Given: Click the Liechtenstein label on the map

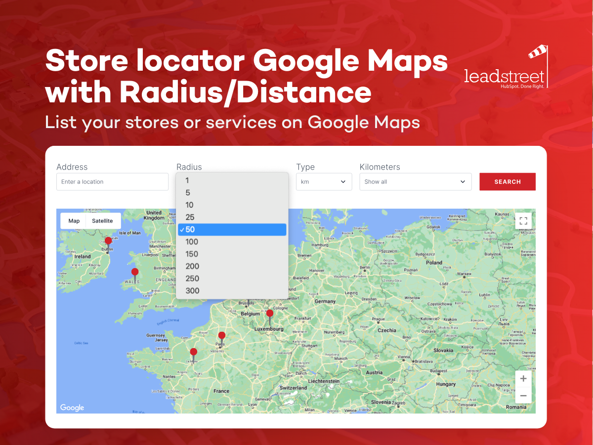Looking at the screenshot, I should 324,381.
